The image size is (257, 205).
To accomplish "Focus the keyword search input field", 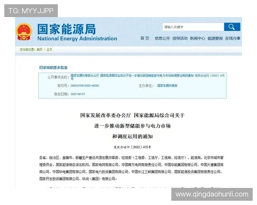I will [193, 27].
